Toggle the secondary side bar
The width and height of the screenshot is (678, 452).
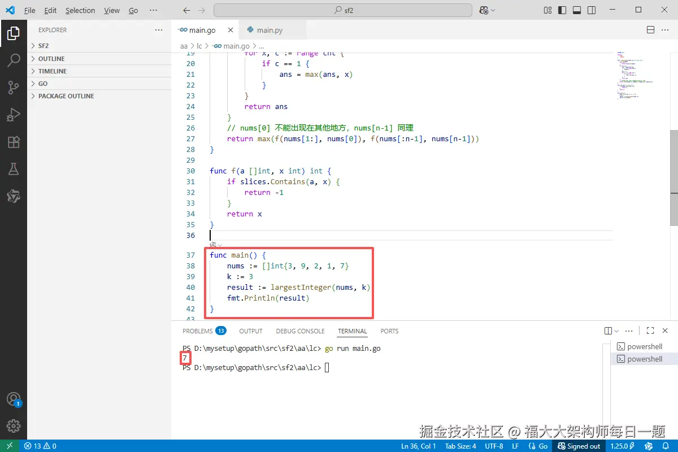pos(592,10)
